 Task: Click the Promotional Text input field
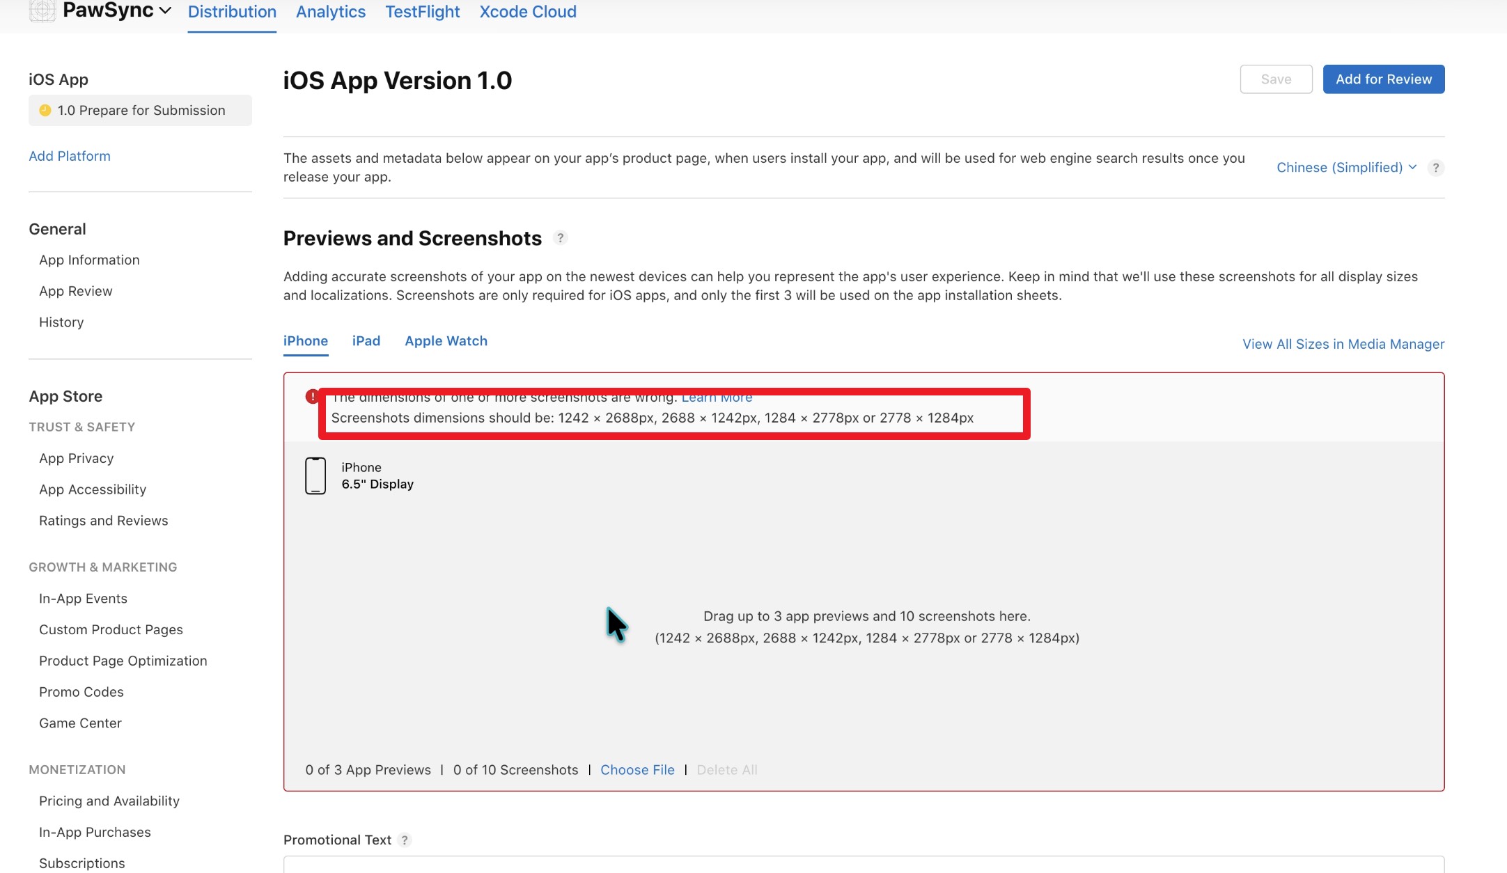864,864
